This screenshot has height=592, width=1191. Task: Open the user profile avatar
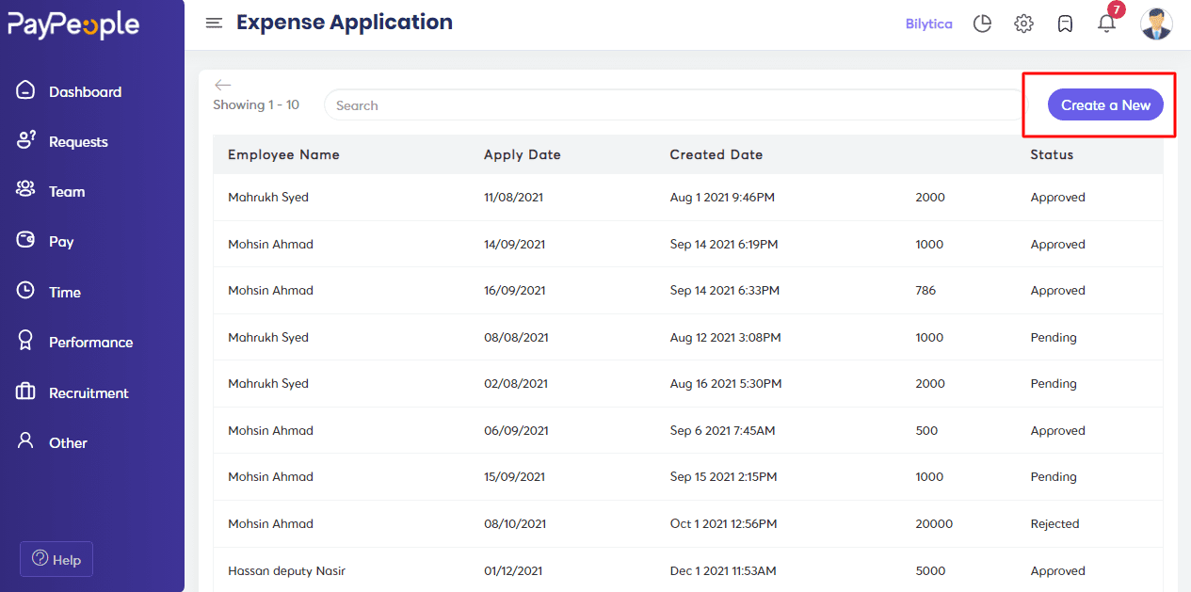[1156, 24]
